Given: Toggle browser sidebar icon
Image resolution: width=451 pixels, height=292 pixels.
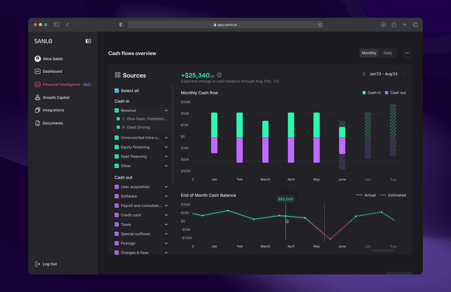Looking at the screenshot, I should (x=56, y=25).
